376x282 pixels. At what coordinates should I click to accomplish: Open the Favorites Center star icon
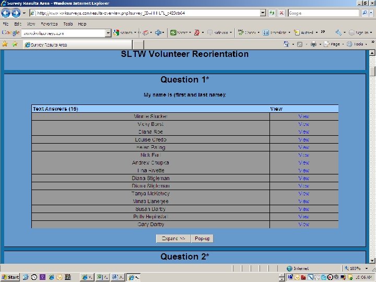click(5, 44)
